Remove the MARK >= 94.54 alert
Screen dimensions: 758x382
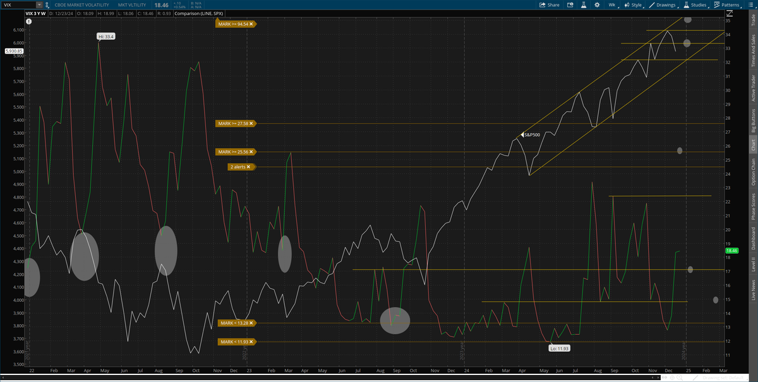point(251,24)
